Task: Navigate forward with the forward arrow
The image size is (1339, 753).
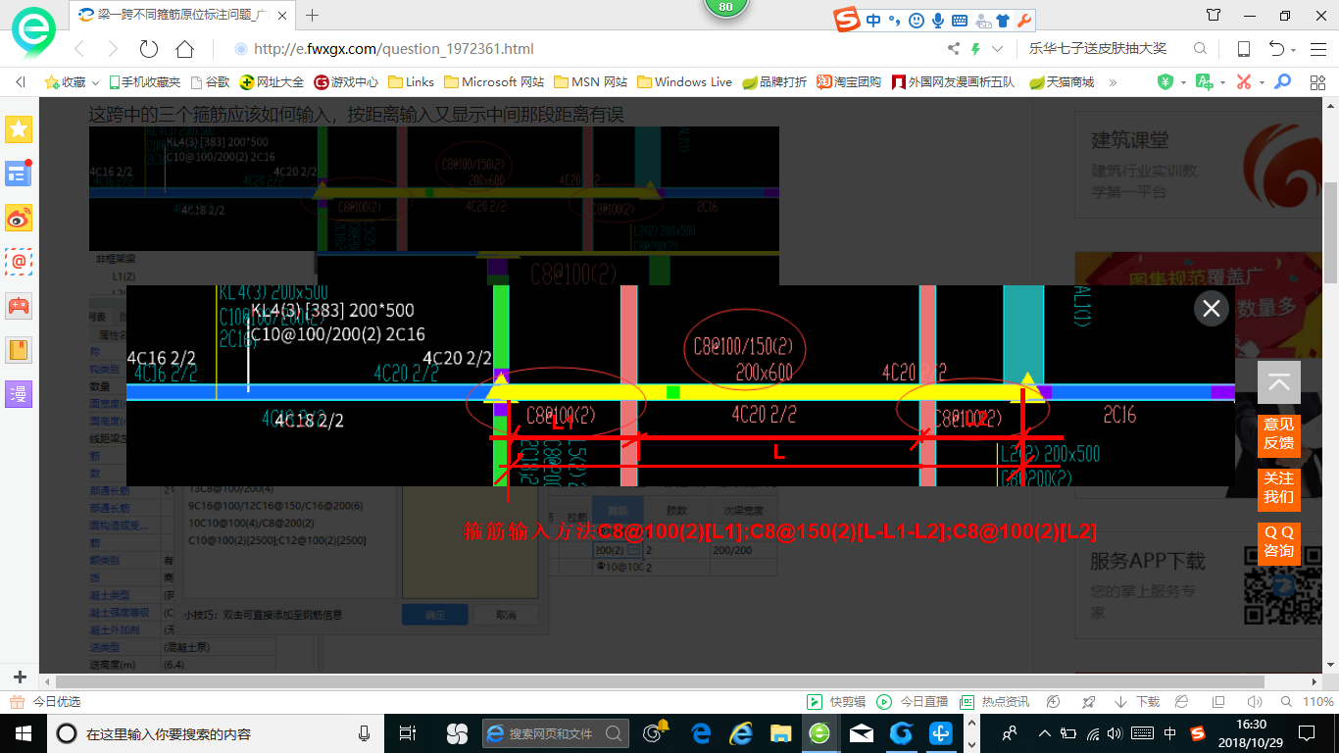Action: [x=113, y=49]
